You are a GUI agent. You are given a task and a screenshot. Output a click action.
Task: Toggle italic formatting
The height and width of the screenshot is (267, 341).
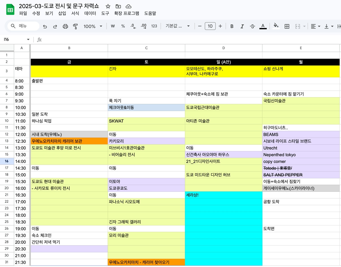pos(242,26)
